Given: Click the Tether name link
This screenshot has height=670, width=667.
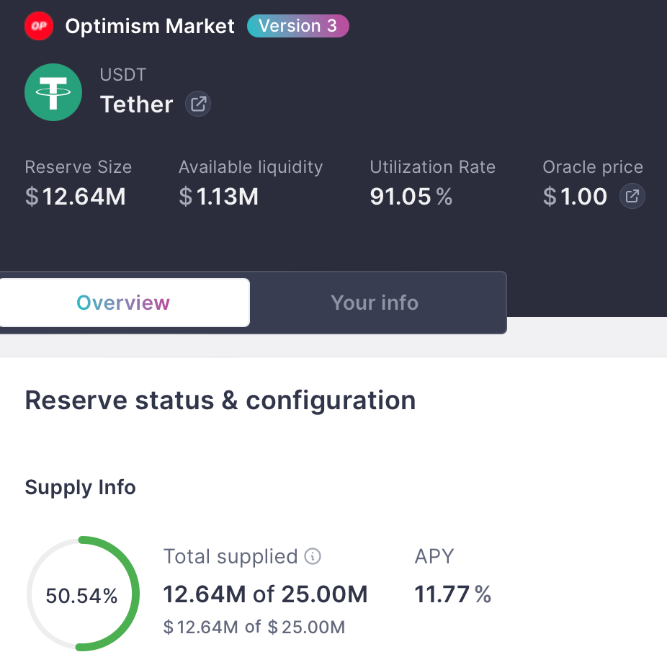Looking at the screenshot, I should coord(136,104).
